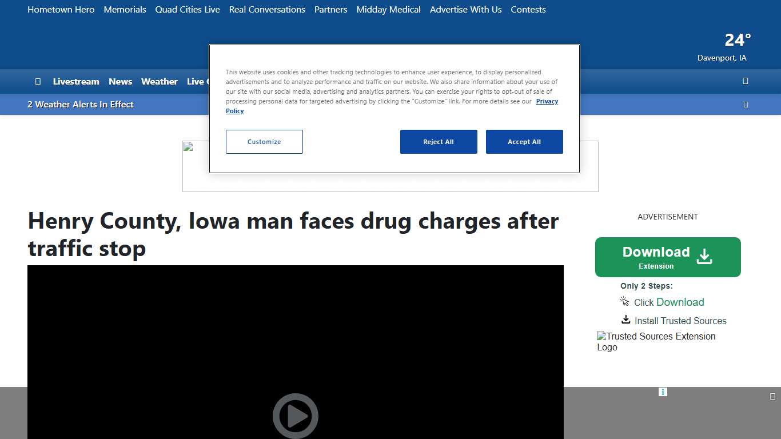Open the hamburger navigation menu
This screenshot has width=781, height=439.
(x=38, y=81)
